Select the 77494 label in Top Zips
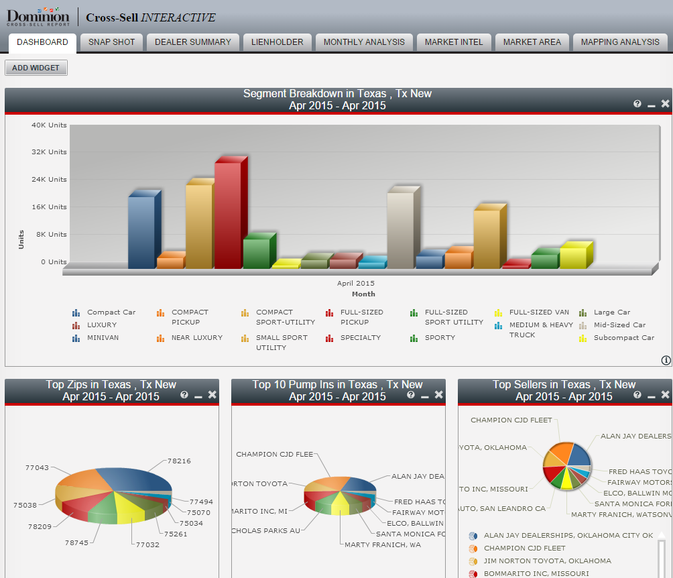 (x=201, y=502)
